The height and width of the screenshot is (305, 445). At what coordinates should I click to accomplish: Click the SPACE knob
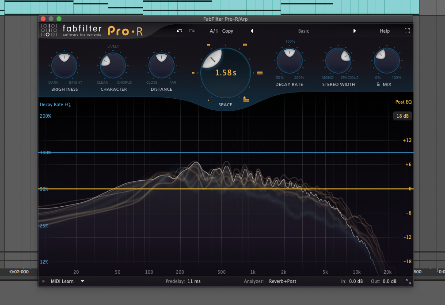(x=225, y=73)
